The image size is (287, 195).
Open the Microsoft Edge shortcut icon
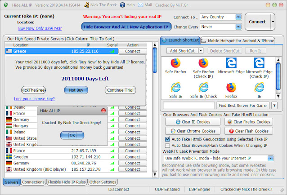(x=231, y=63)
